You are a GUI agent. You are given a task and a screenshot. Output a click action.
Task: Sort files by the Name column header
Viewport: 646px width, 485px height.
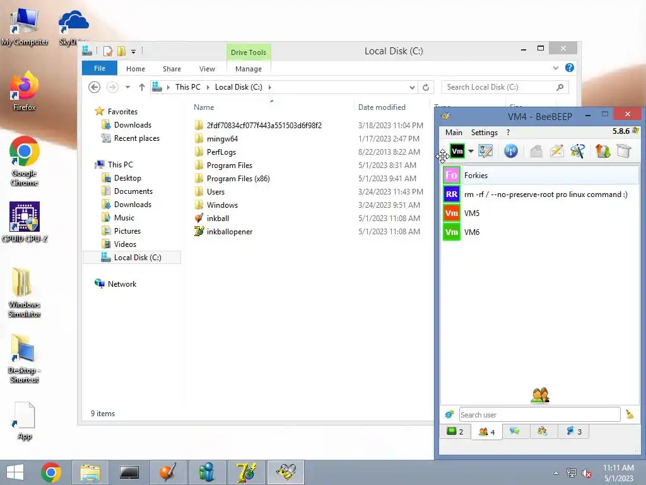coord(204,107)
